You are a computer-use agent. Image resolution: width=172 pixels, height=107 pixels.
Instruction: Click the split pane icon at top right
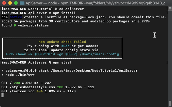(x=170, y=9)
